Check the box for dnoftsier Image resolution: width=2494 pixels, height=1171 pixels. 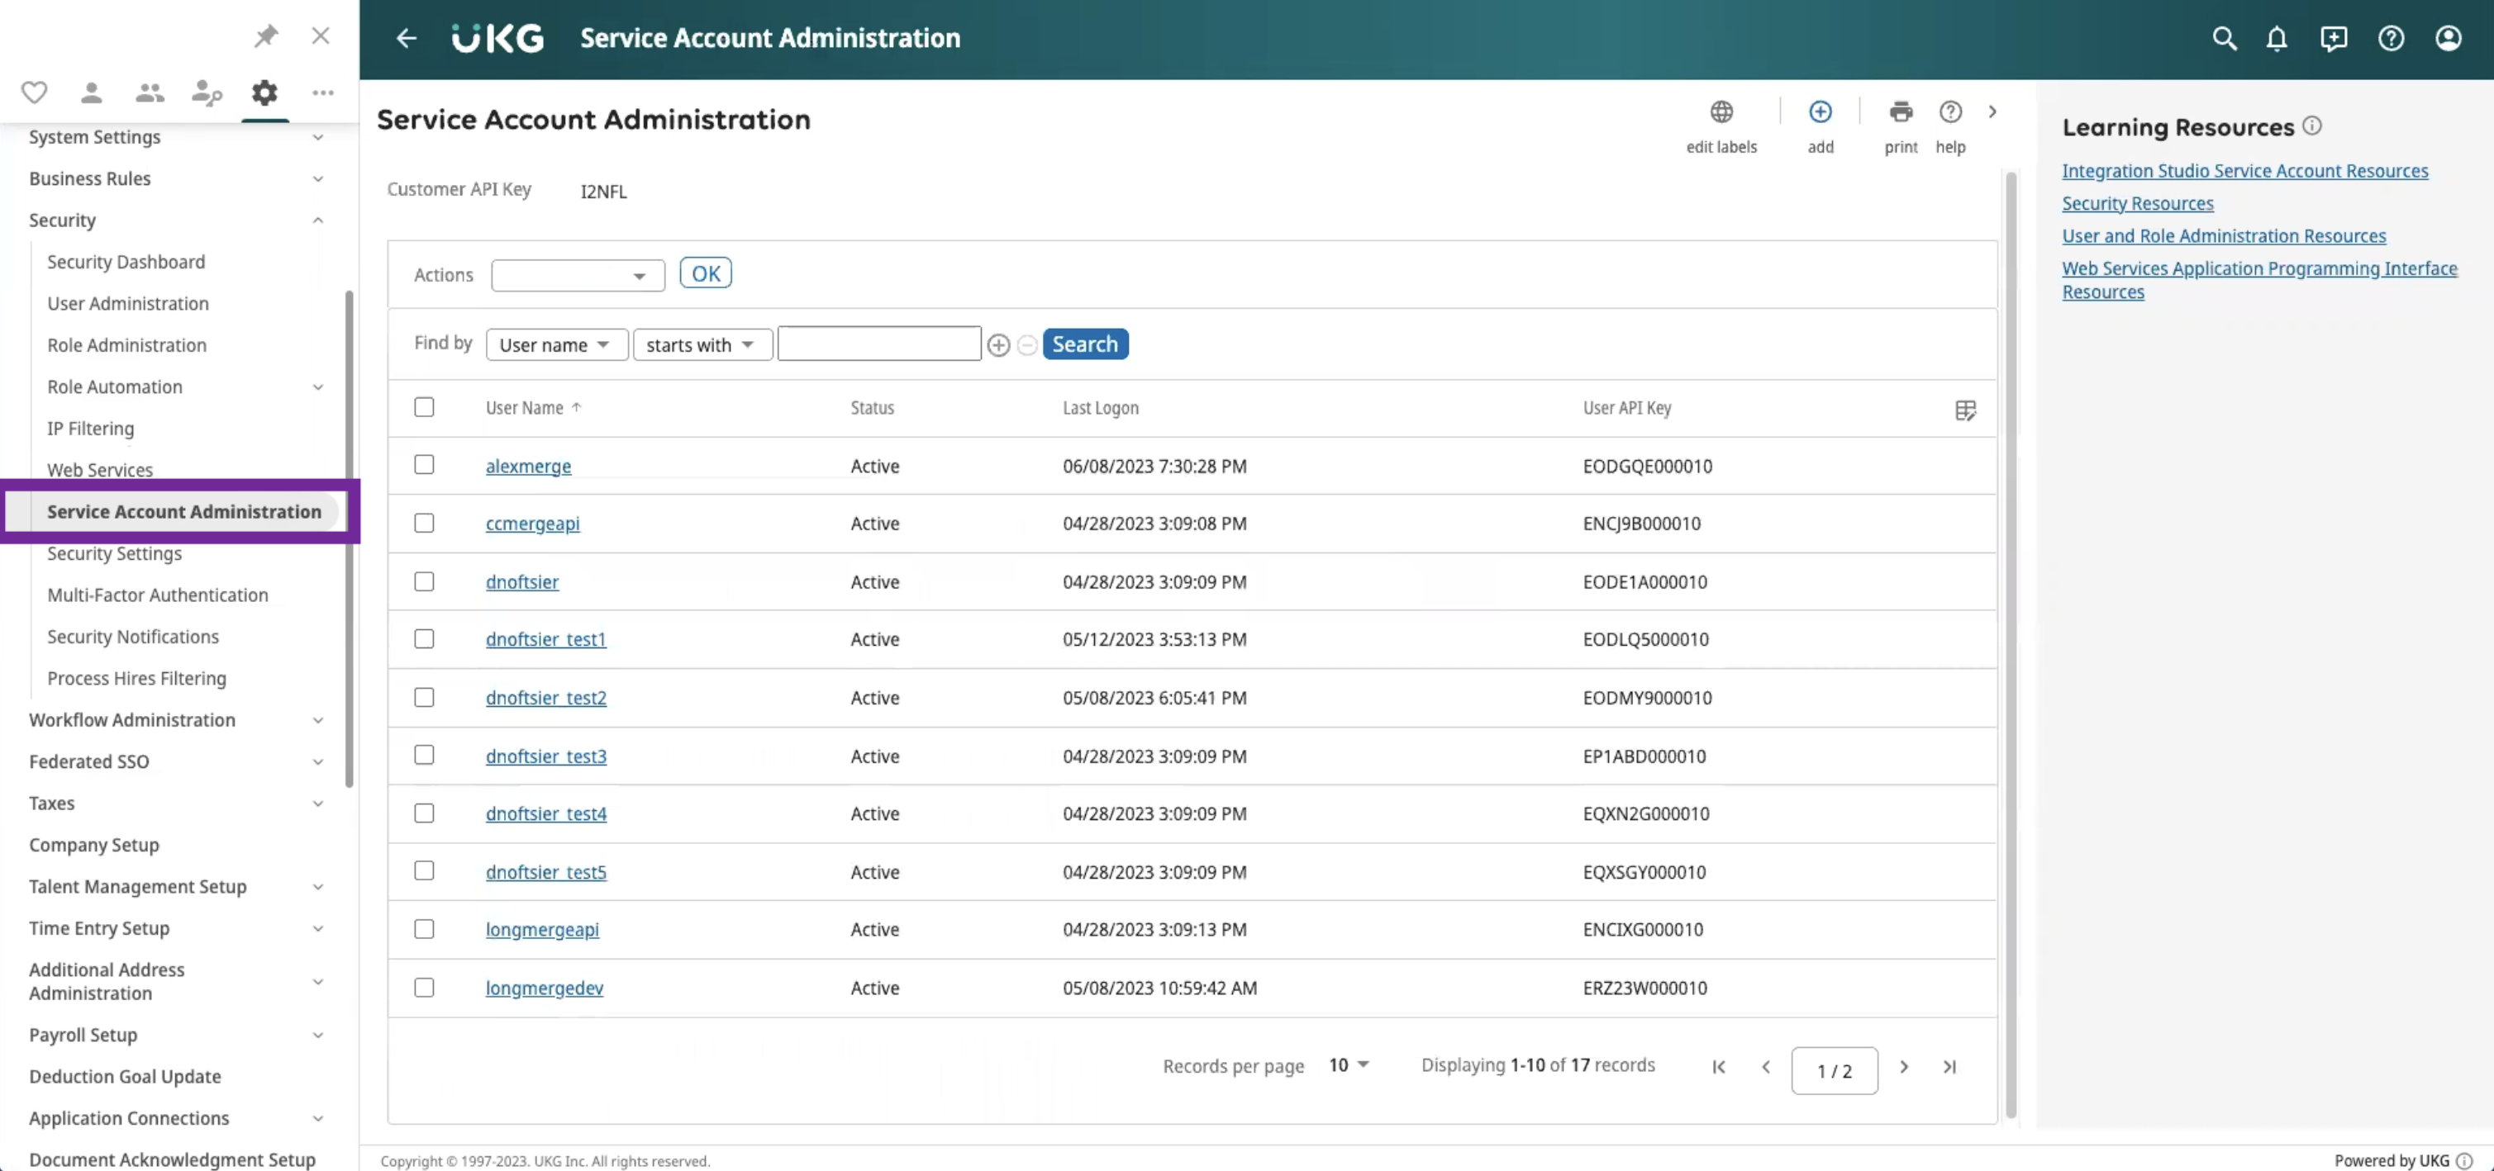424,581
